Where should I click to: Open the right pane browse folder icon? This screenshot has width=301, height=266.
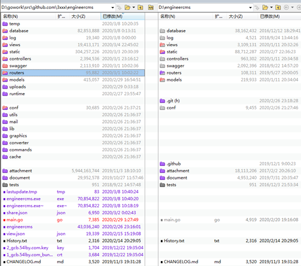tap(265, 8)
